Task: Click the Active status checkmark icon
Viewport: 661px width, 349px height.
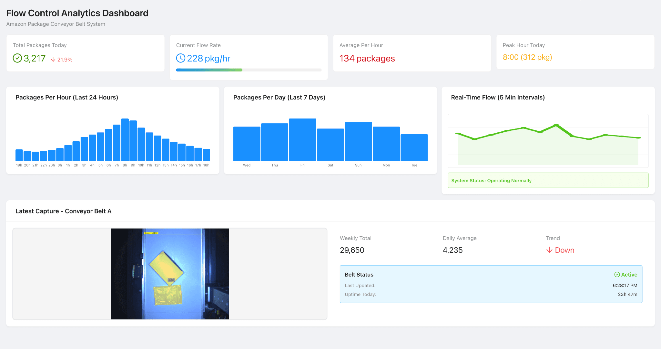Action: click(x=617, y=274)
